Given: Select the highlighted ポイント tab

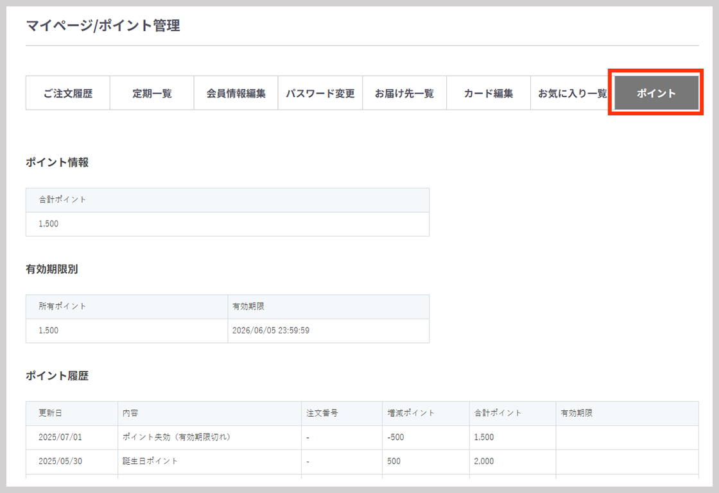Looking at the screenshot, I should [656, 94].
